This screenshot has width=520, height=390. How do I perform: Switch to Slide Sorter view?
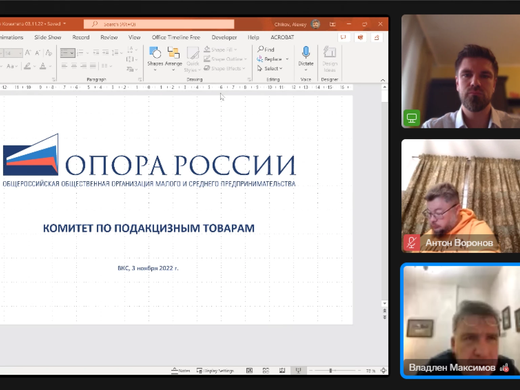266,371
